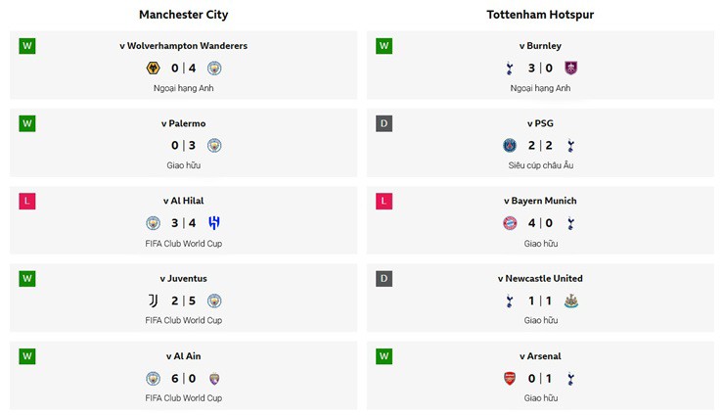Screen dimensions: 724x417
Task: Open the v Wolverhampton Wanderers match link
Action: click(x=183, y=46)
